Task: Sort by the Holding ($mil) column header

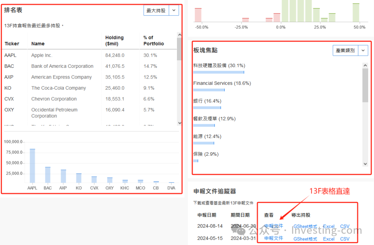Action: click(x=115, y=40)
